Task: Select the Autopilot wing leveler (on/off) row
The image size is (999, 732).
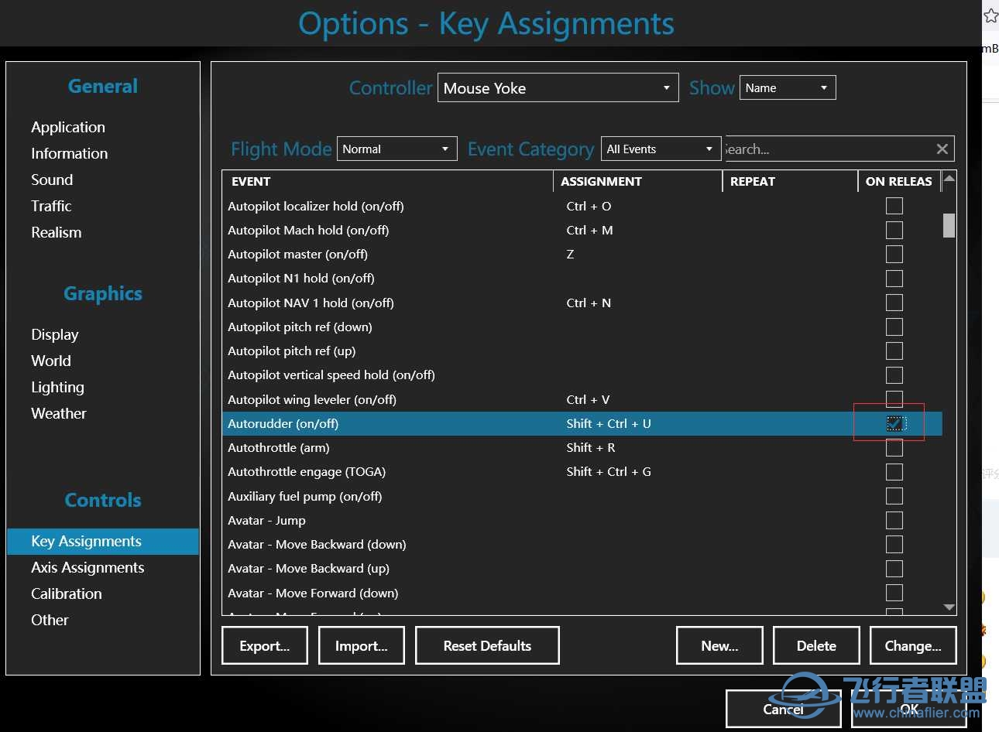Action: pos(582,399)
